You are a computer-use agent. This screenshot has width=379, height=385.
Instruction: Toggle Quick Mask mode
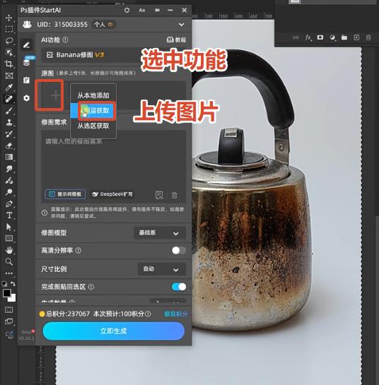click(9, 309)
